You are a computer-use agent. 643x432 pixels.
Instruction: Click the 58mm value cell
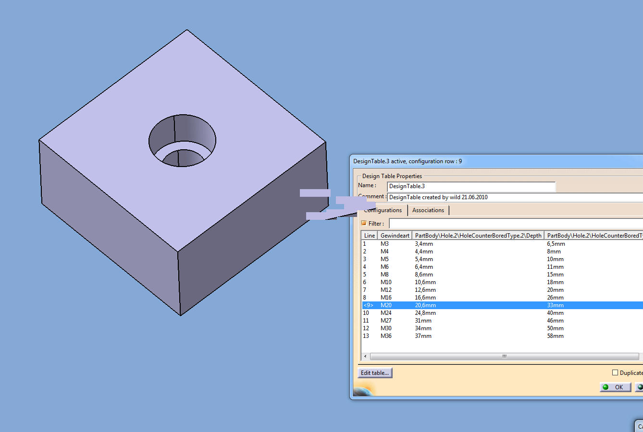[x=555, y=336]
